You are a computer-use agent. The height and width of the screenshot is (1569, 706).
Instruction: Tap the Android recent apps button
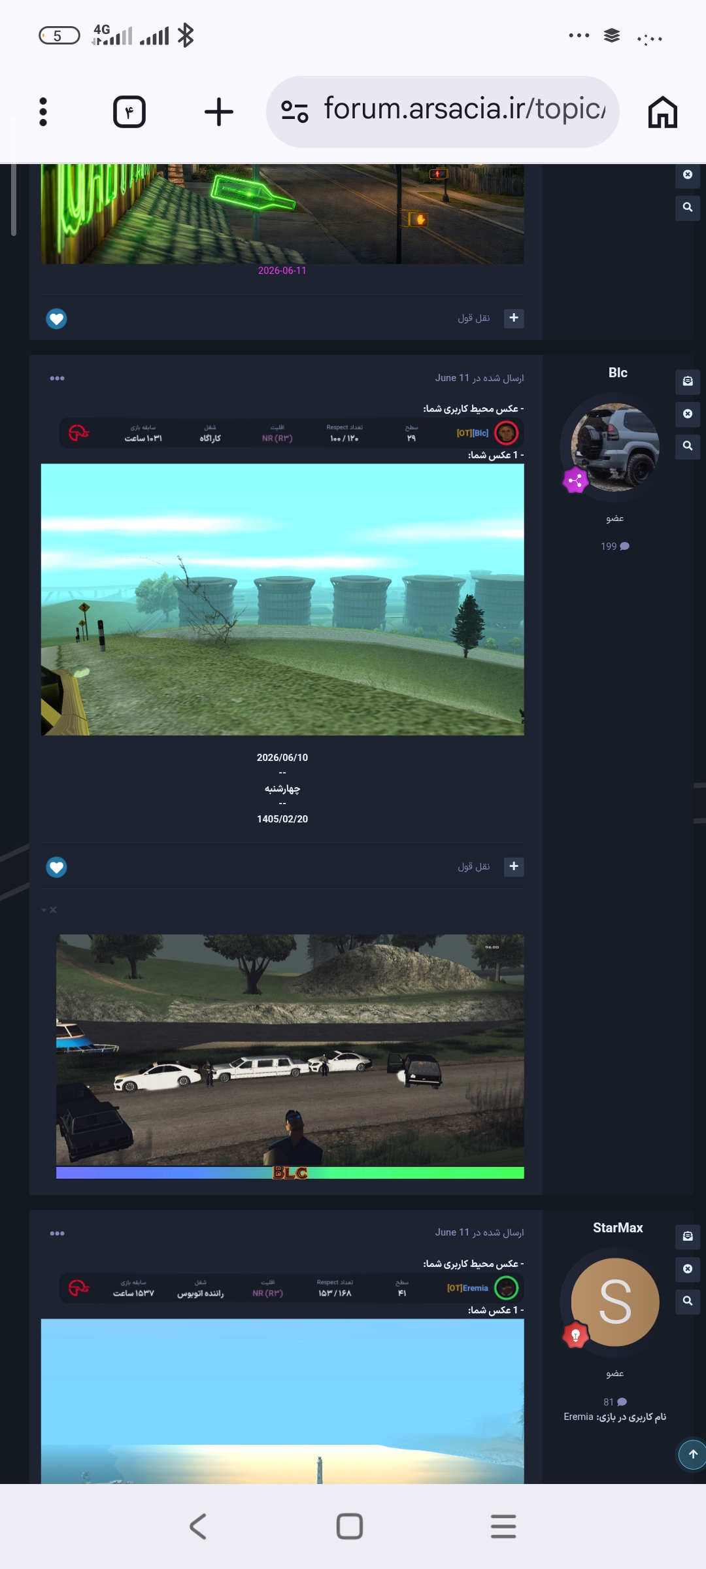point(503,1527)
